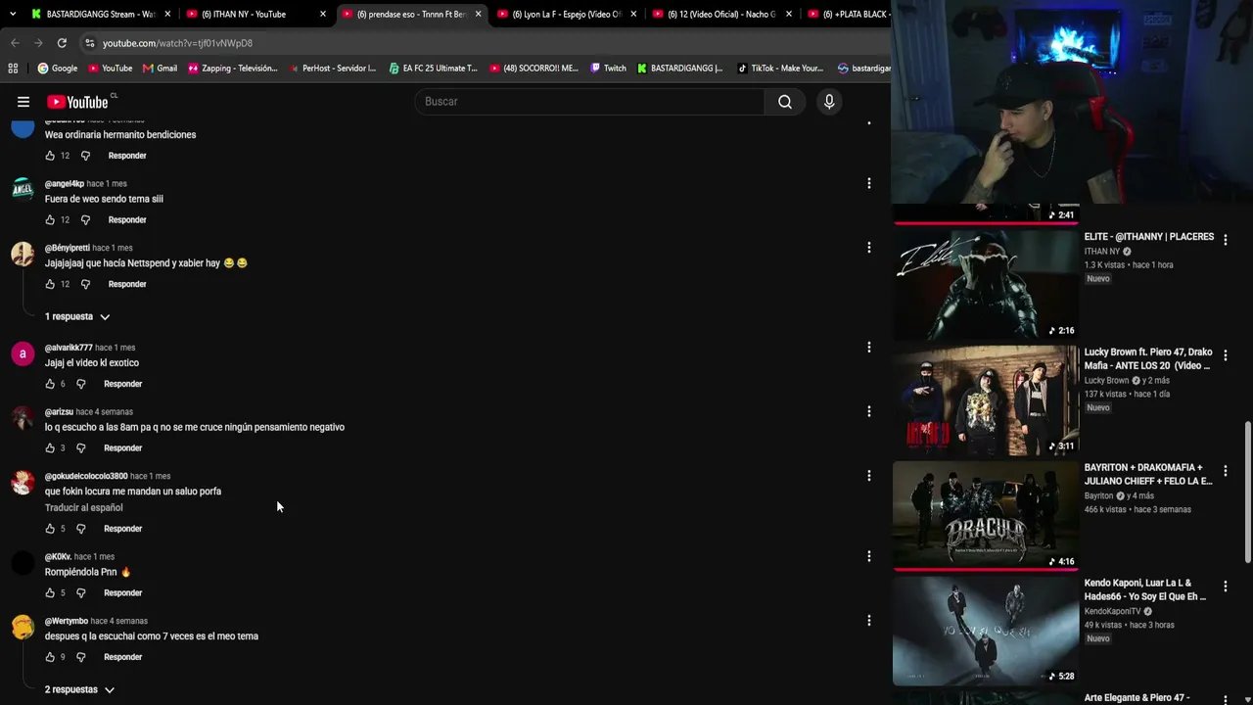Click Responder under the 'Rompiéndola Pnn' comment
The height and width of the screenshot is (705, 1253).
pyautogui.click(x=123, y=593)
